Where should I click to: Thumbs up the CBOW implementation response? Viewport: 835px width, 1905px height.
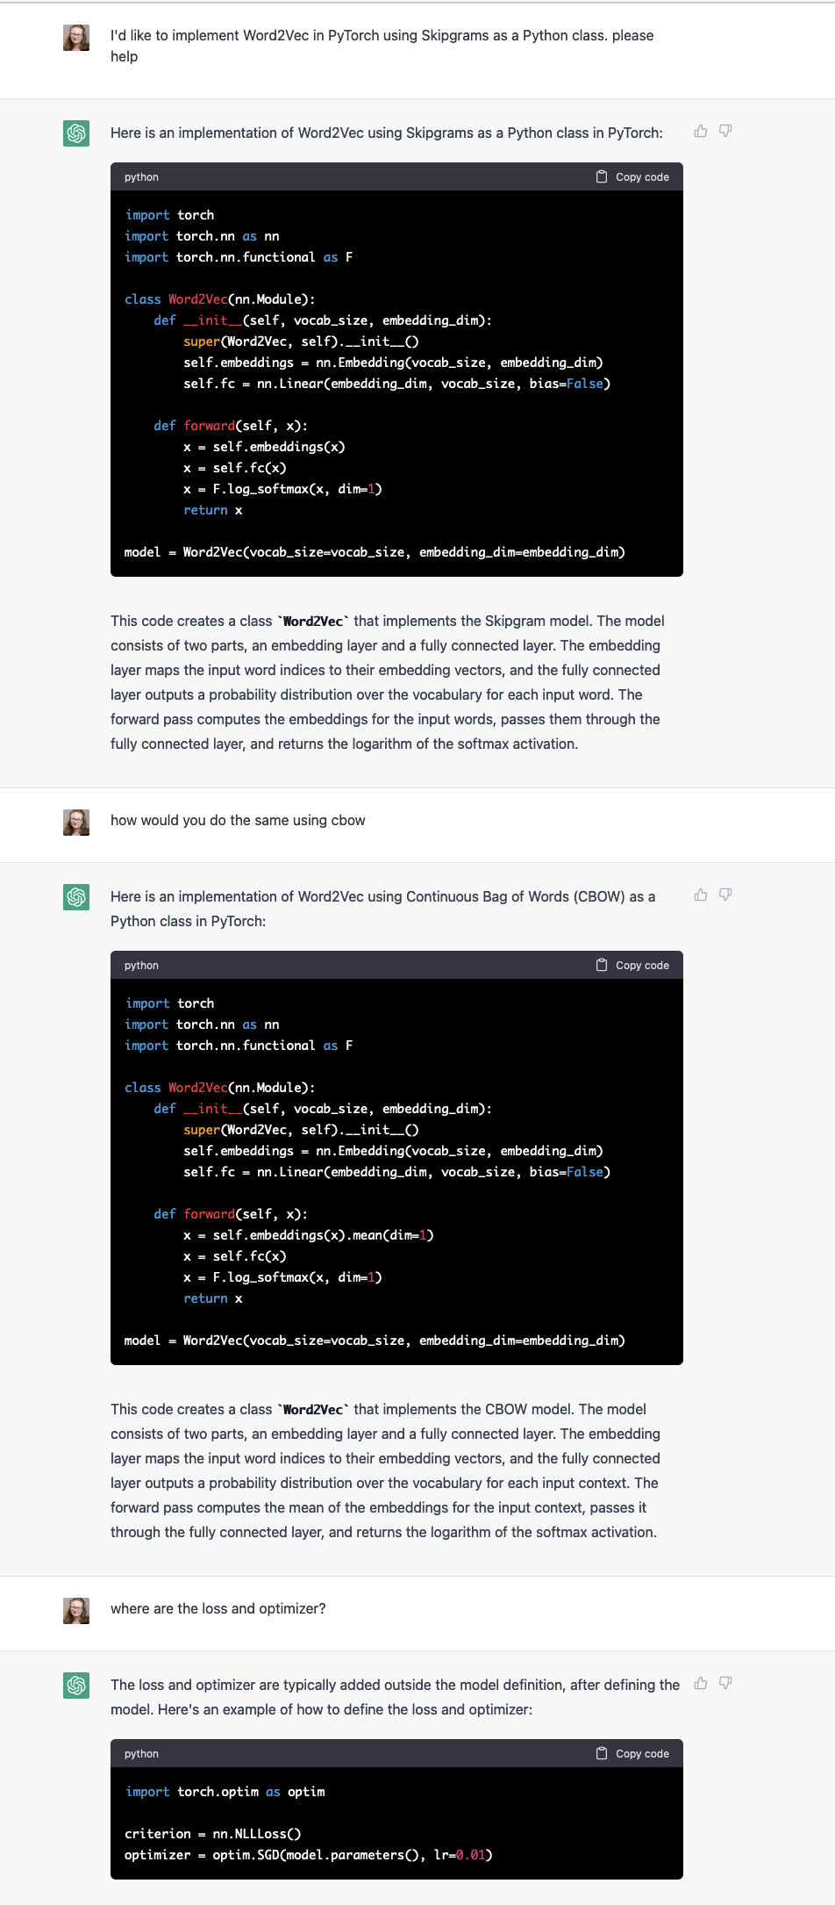click(x=701, y=895)
